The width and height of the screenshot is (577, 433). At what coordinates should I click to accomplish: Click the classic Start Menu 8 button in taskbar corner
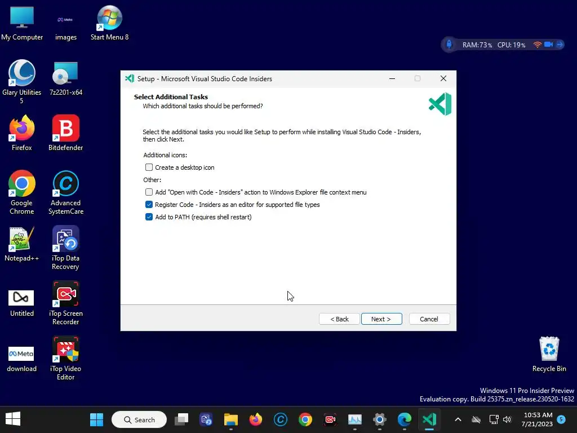pyautogui.click(x=13, y=419)
